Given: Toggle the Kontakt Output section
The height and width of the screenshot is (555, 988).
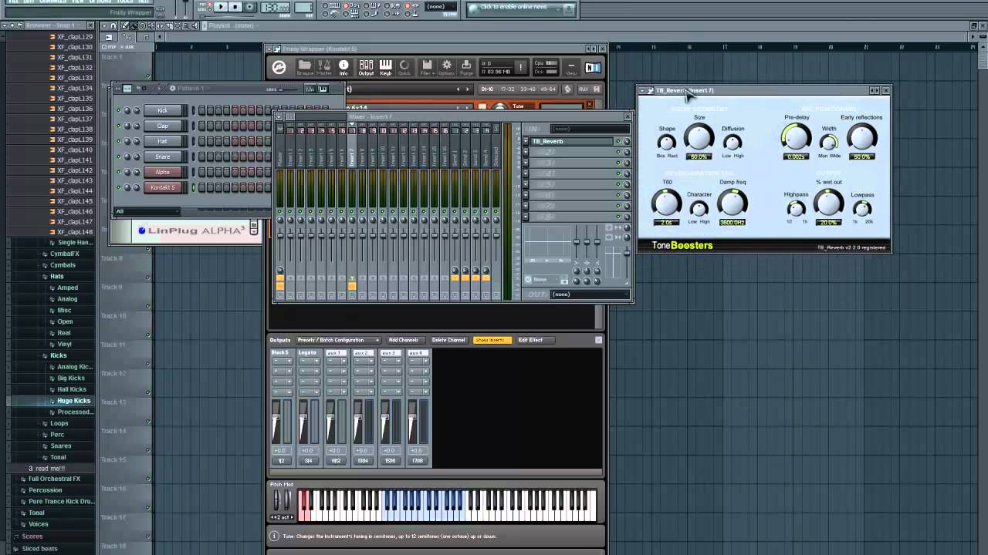Looking at the screenshot, I should (366, 68).
